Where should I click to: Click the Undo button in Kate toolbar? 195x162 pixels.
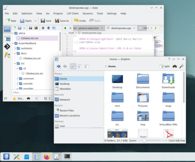[x=80, y=21]
